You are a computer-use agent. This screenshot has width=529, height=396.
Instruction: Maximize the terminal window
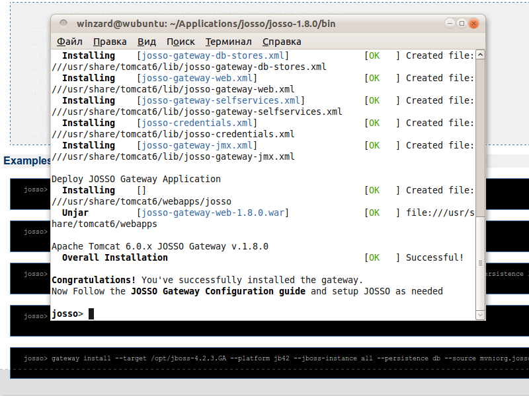(x=462, y=24)
